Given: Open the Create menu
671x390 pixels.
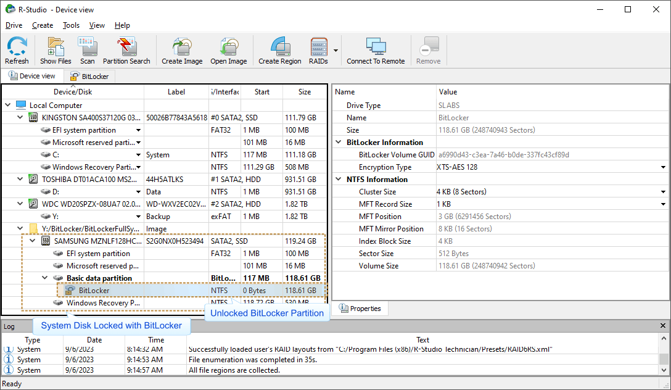Looking at the screenshot, I should [43, 25].
